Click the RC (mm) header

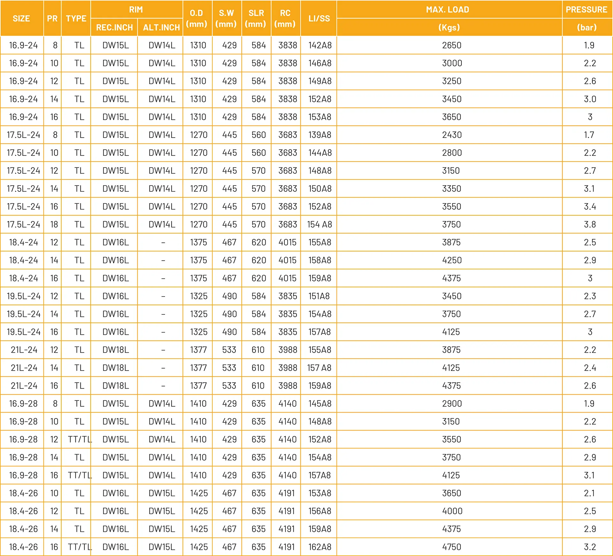[x=285, y=18]
